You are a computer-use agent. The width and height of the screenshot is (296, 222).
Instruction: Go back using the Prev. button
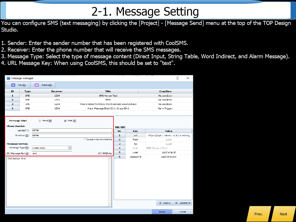[258, 214]
